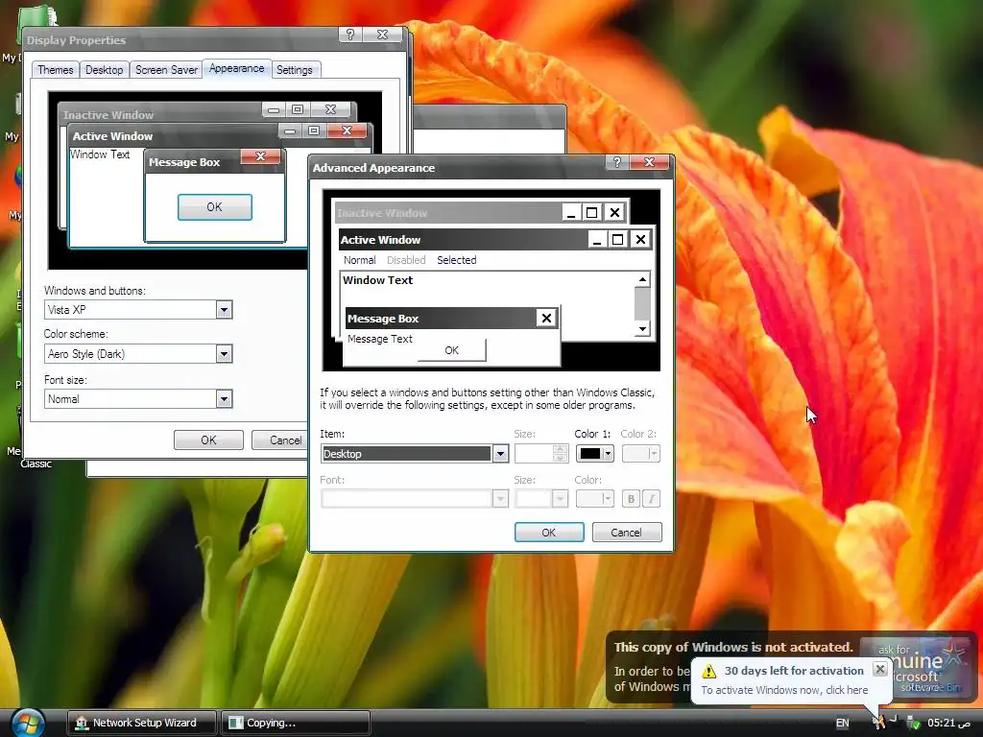Click 'To activate Windows now, click here'
Image resolution: width=983 pixels, height=737 pixels.
point(784,690)
